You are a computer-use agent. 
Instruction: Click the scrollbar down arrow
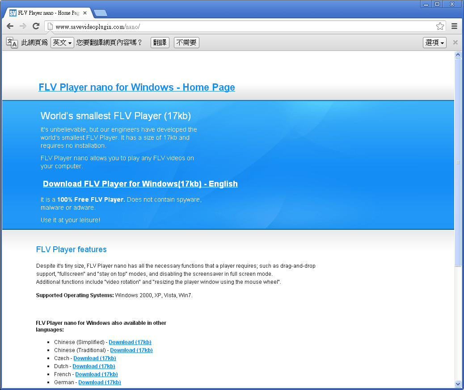click(x=458, y=384)
